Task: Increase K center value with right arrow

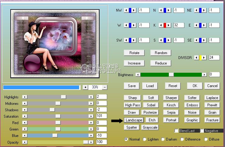Action: point(169,25)
